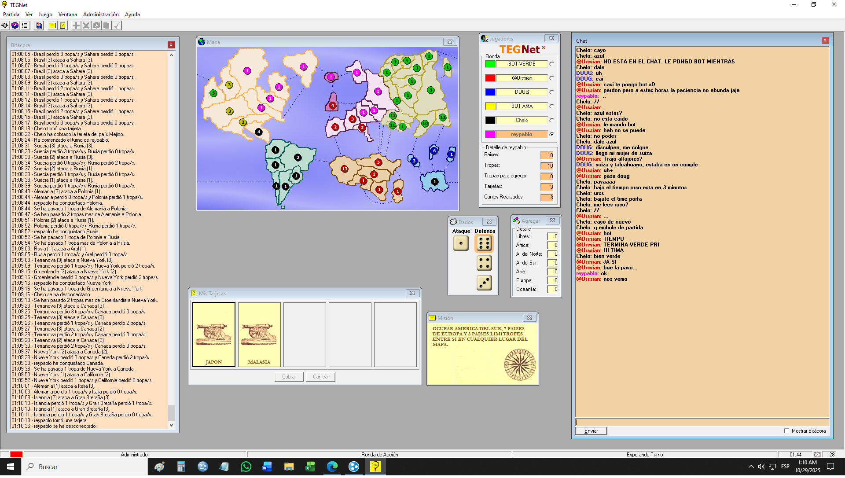Open the Administración menu
The width and height of the screenshot is (845, 478).
(101, 15)
